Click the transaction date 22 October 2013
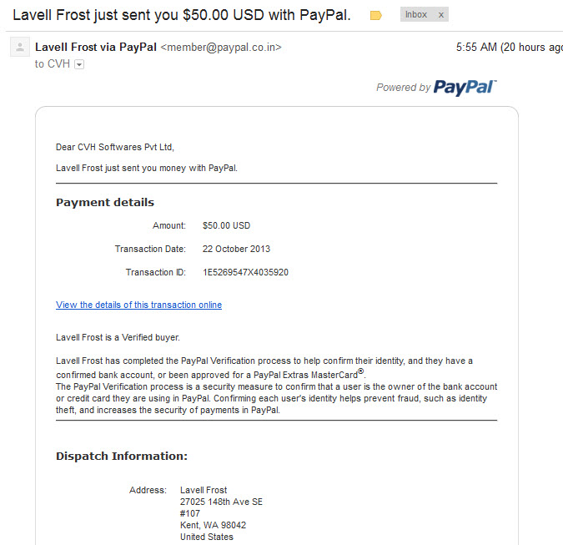The width and height of the screenshot is (563, 545). pos(236,249)
